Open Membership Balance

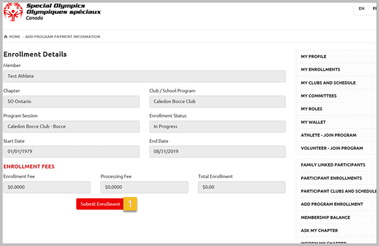pyautogui.click(x=325, y=218)
